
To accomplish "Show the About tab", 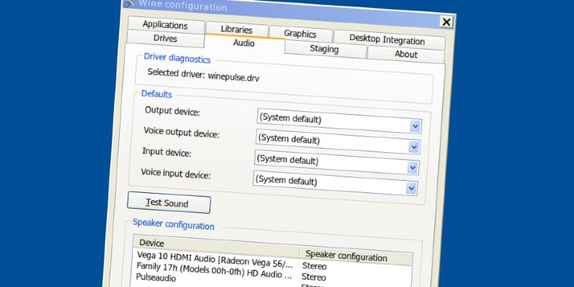I will (406, 54).
